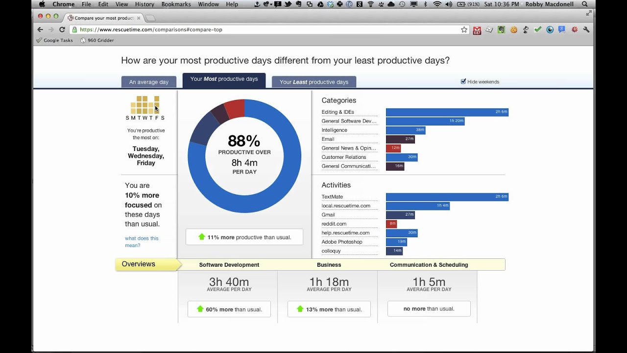
Task: Open Chrome's wrench settings menu
Action: point(586,29)
